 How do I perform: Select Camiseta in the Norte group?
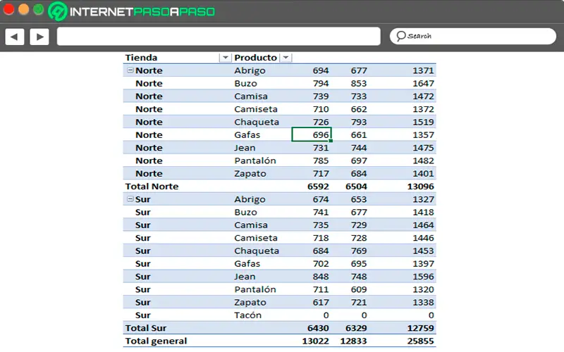click(256, 109)
